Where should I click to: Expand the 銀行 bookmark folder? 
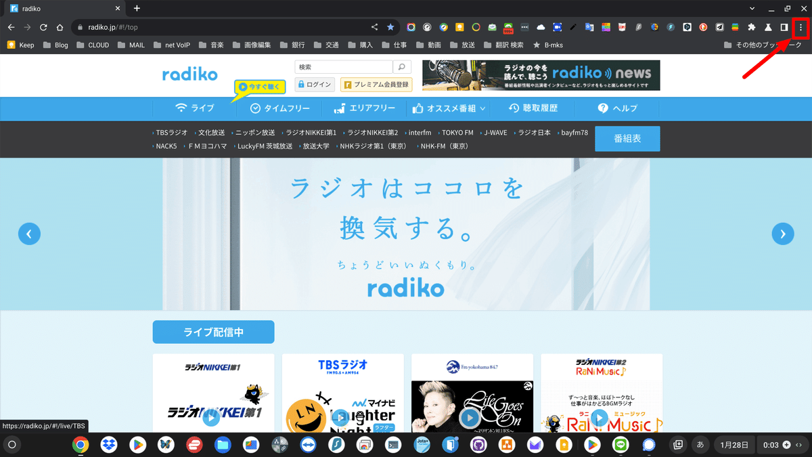click(x=292, y=45)
